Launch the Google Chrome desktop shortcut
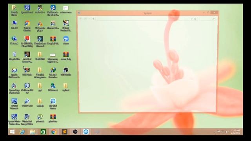251x141 pixels. 27,26
